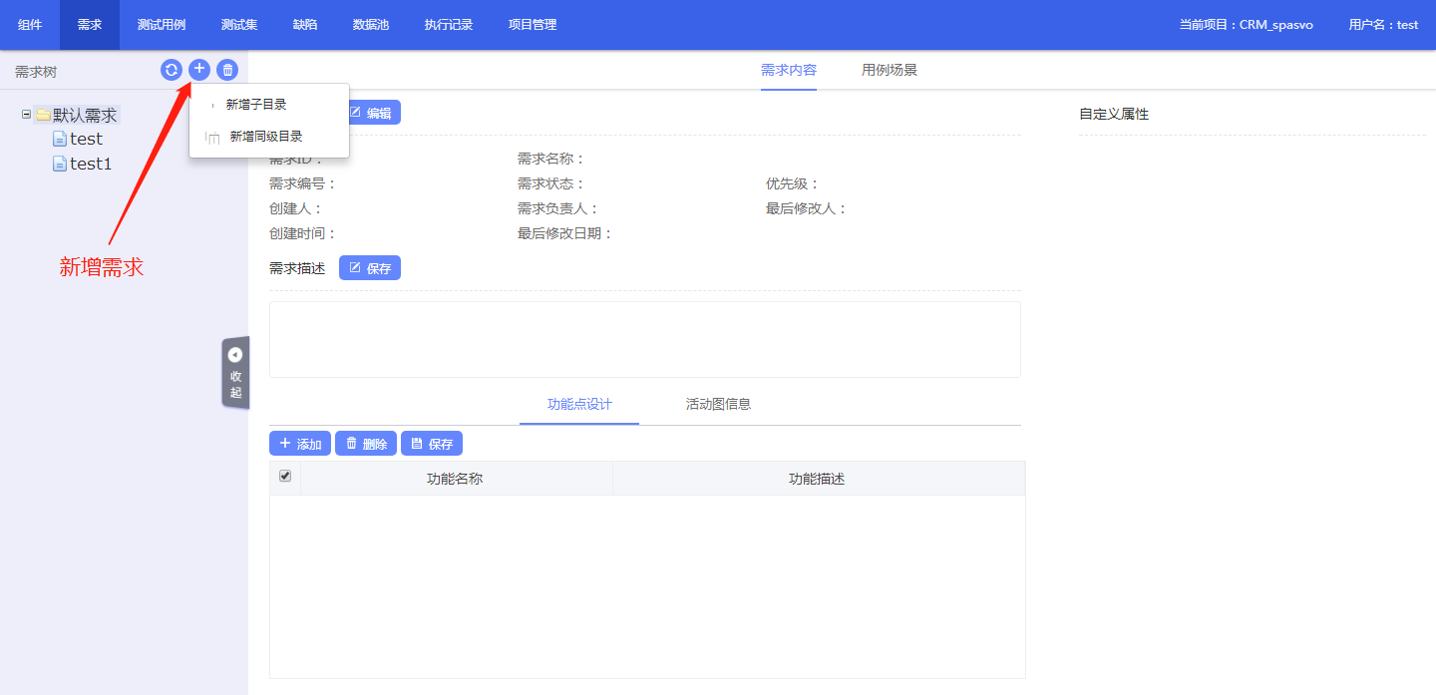This screenshot has width=1436, height=695.
Task: Click 保存 button above the function table
Action: [432, 444]
